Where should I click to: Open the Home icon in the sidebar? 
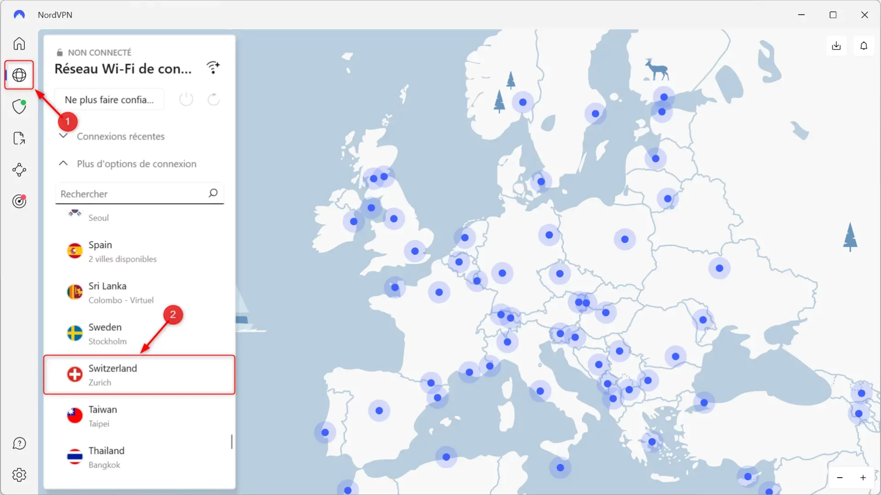pos(19,44)
